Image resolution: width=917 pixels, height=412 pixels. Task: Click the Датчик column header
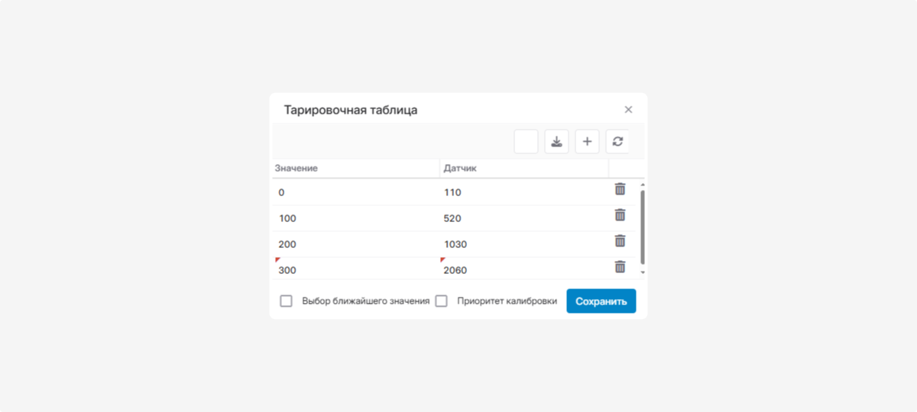(x=524, y=168)
